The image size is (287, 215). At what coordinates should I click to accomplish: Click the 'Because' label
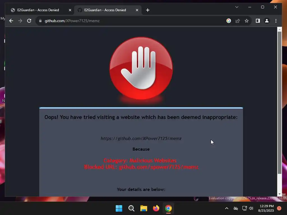[x=141, y=149]
